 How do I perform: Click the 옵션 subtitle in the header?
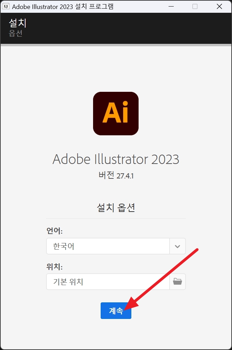tap(16, 33)
